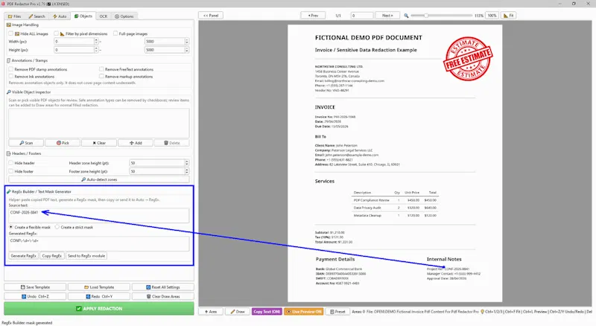Click the page number input field

pos(362,16)
